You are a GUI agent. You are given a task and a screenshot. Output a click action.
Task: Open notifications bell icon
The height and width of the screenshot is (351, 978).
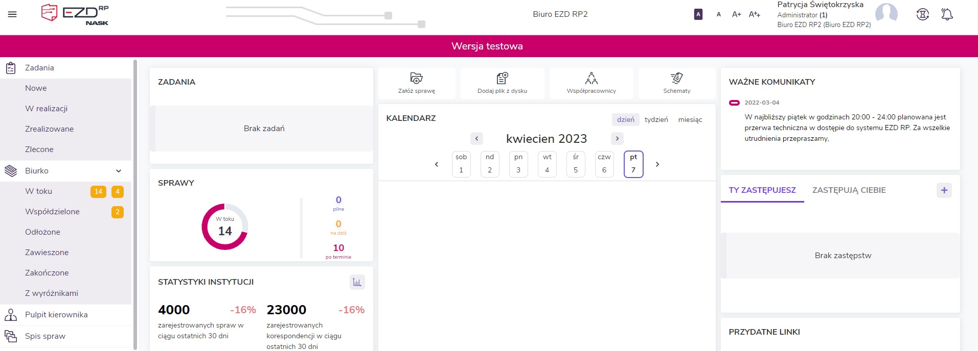click(947, 14)
